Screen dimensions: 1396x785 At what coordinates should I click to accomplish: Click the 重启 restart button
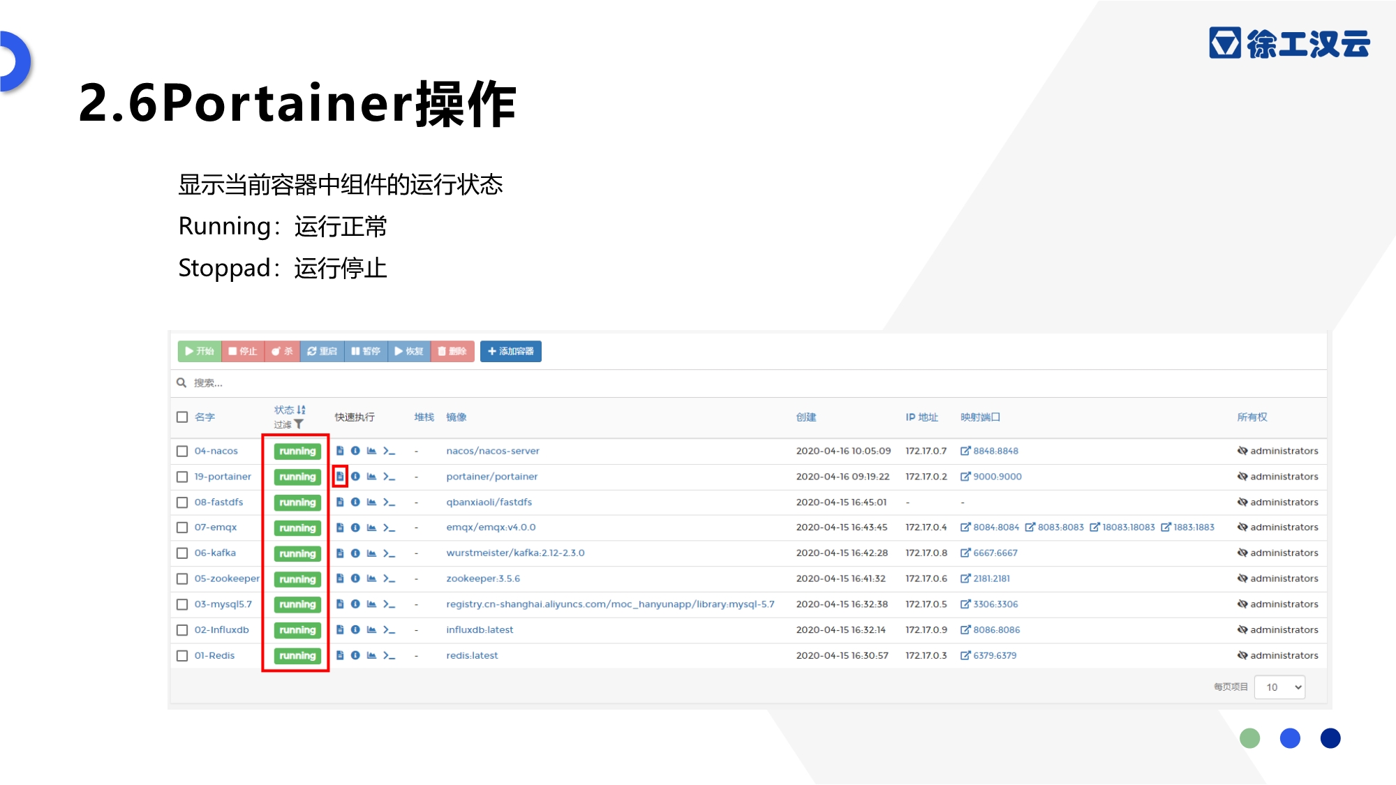tap(322, 351)
